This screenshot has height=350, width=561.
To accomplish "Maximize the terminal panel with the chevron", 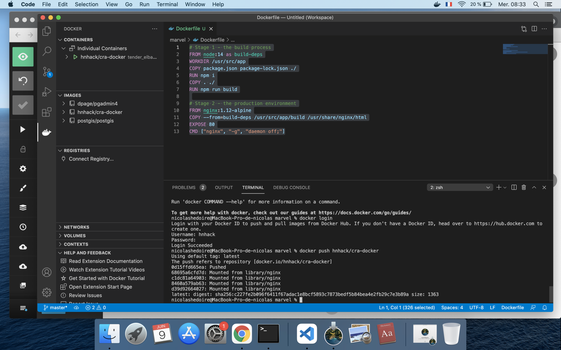I will (534, 187).
